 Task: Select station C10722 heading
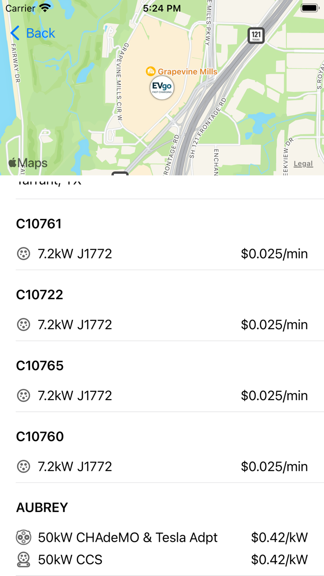[40, 294]
